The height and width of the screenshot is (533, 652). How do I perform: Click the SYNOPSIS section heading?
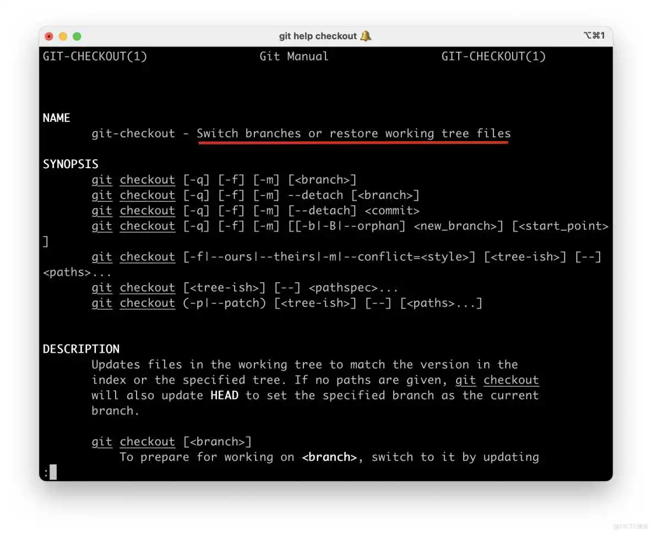point(70,164)
